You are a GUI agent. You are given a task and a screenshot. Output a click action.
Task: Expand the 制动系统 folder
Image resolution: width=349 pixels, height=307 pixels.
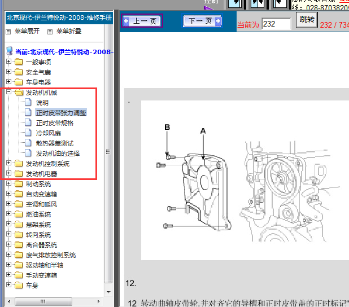pyautogui.click(x=8, y=183)
